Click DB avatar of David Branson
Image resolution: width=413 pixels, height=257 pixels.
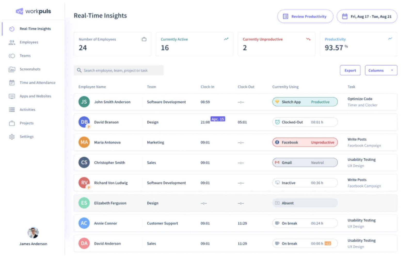pos(84,122)
